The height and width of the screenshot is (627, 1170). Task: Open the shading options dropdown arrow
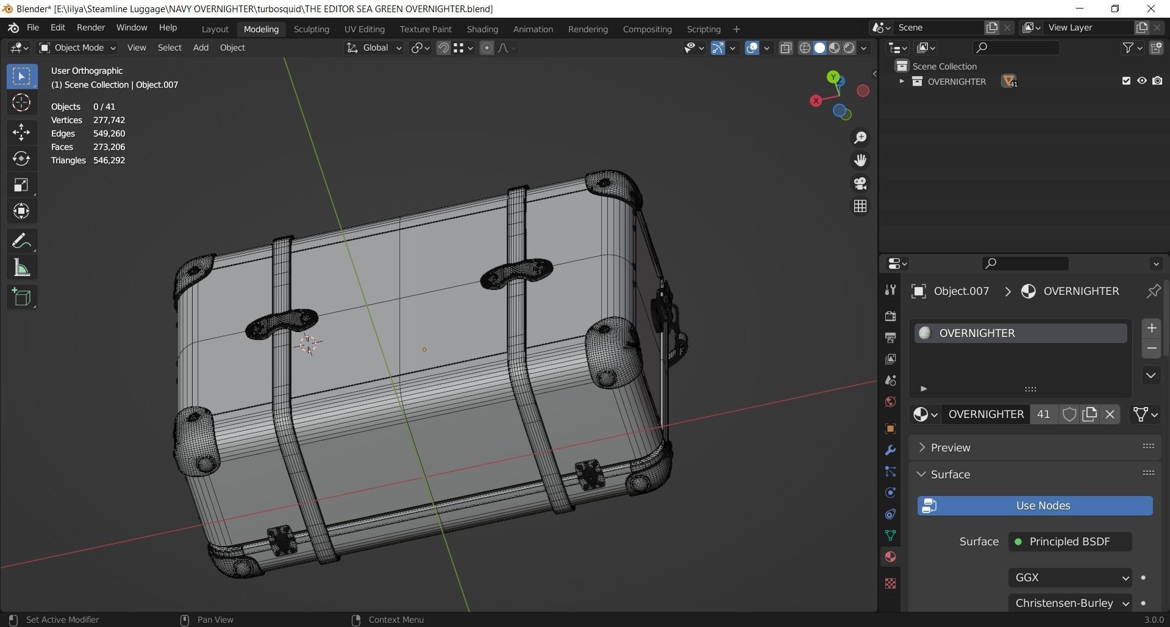click(x=863, y=48)
